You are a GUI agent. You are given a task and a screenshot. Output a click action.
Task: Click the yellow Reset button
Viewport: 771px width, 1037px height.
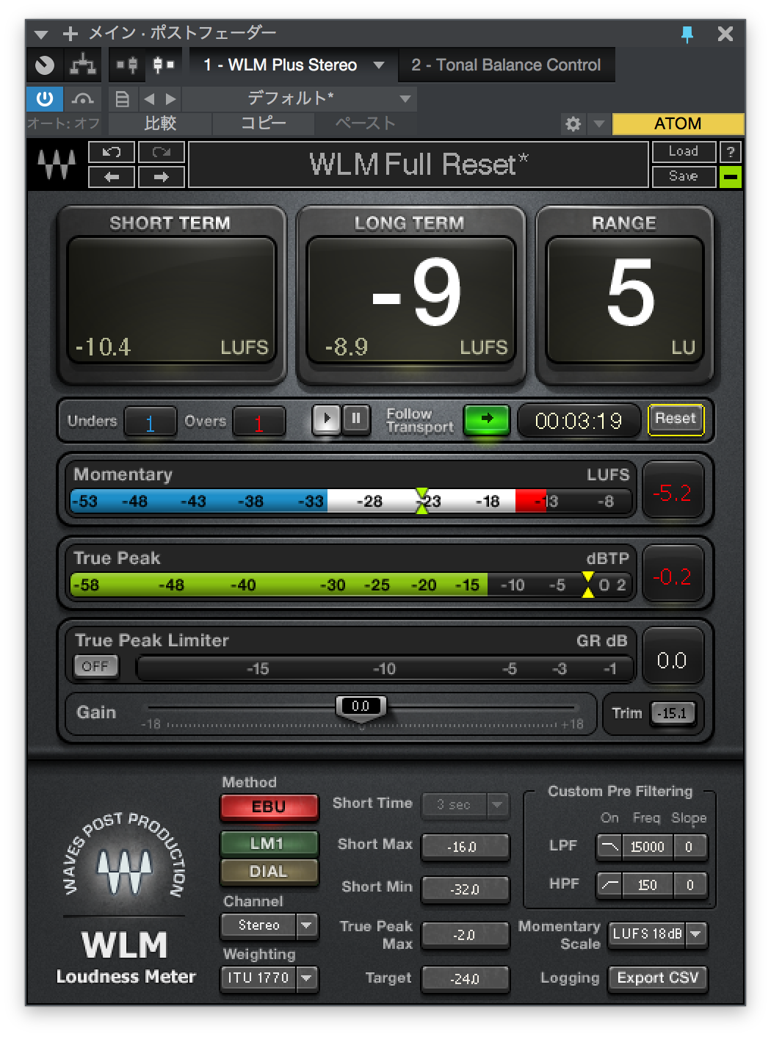tap(676, 419)
